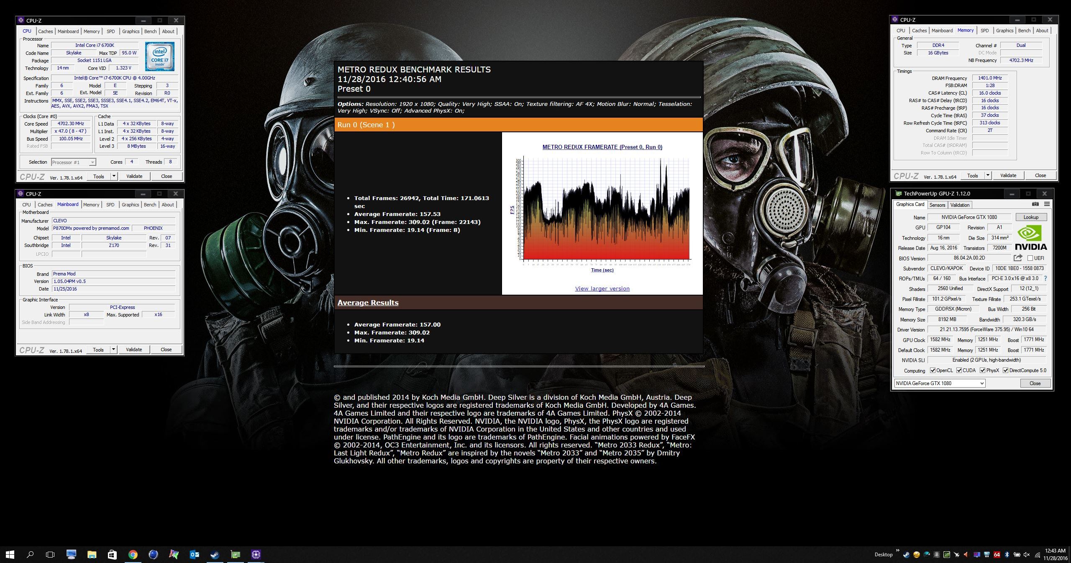Open SPD tab in the Mainboard CPU-Z window
Screen dimensions: 1071x563
click(110, 205)
